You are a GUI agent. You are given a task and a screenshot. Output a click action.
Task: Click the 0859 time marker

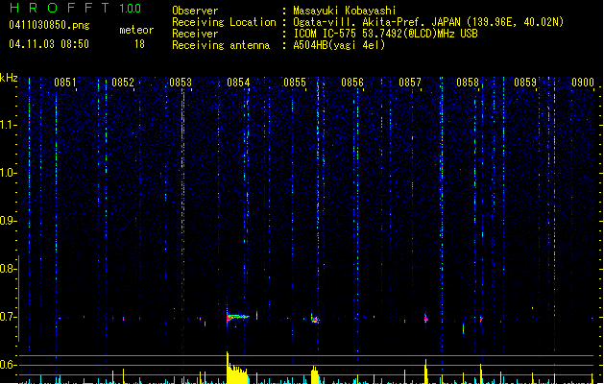click(525, 83)
